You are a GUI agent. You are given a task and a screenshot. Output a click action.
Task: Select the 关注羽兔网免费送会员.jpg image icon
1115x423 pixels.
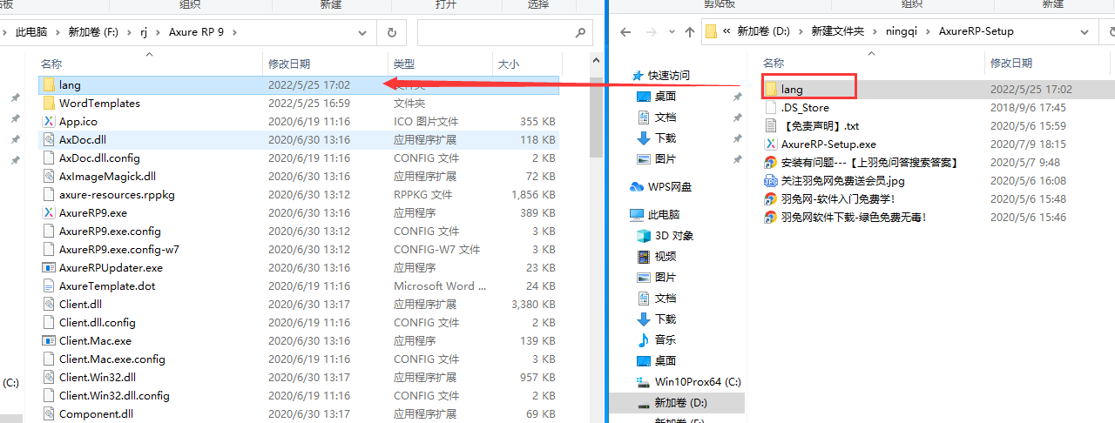click(x=770, y=181)
